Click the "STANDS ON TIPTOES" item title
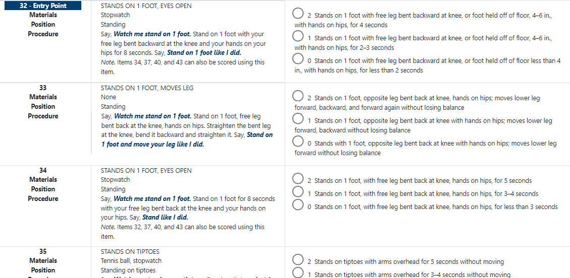570x278 pixels. point(130,251)
